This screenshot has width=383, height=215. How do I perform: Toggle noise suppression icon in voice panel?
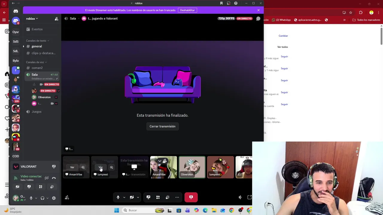pos(47,178)
